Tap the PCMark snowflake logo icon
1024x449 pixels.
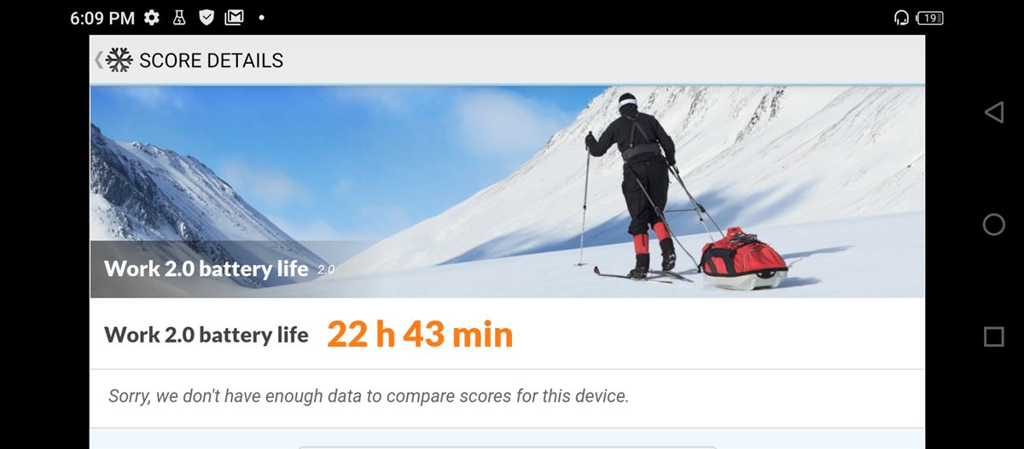(119, 60)
